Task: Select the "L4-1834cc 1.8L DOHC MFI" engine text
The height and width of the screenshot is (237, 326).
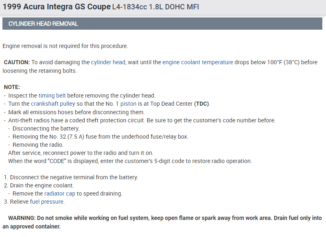Action: coord(155,7)
